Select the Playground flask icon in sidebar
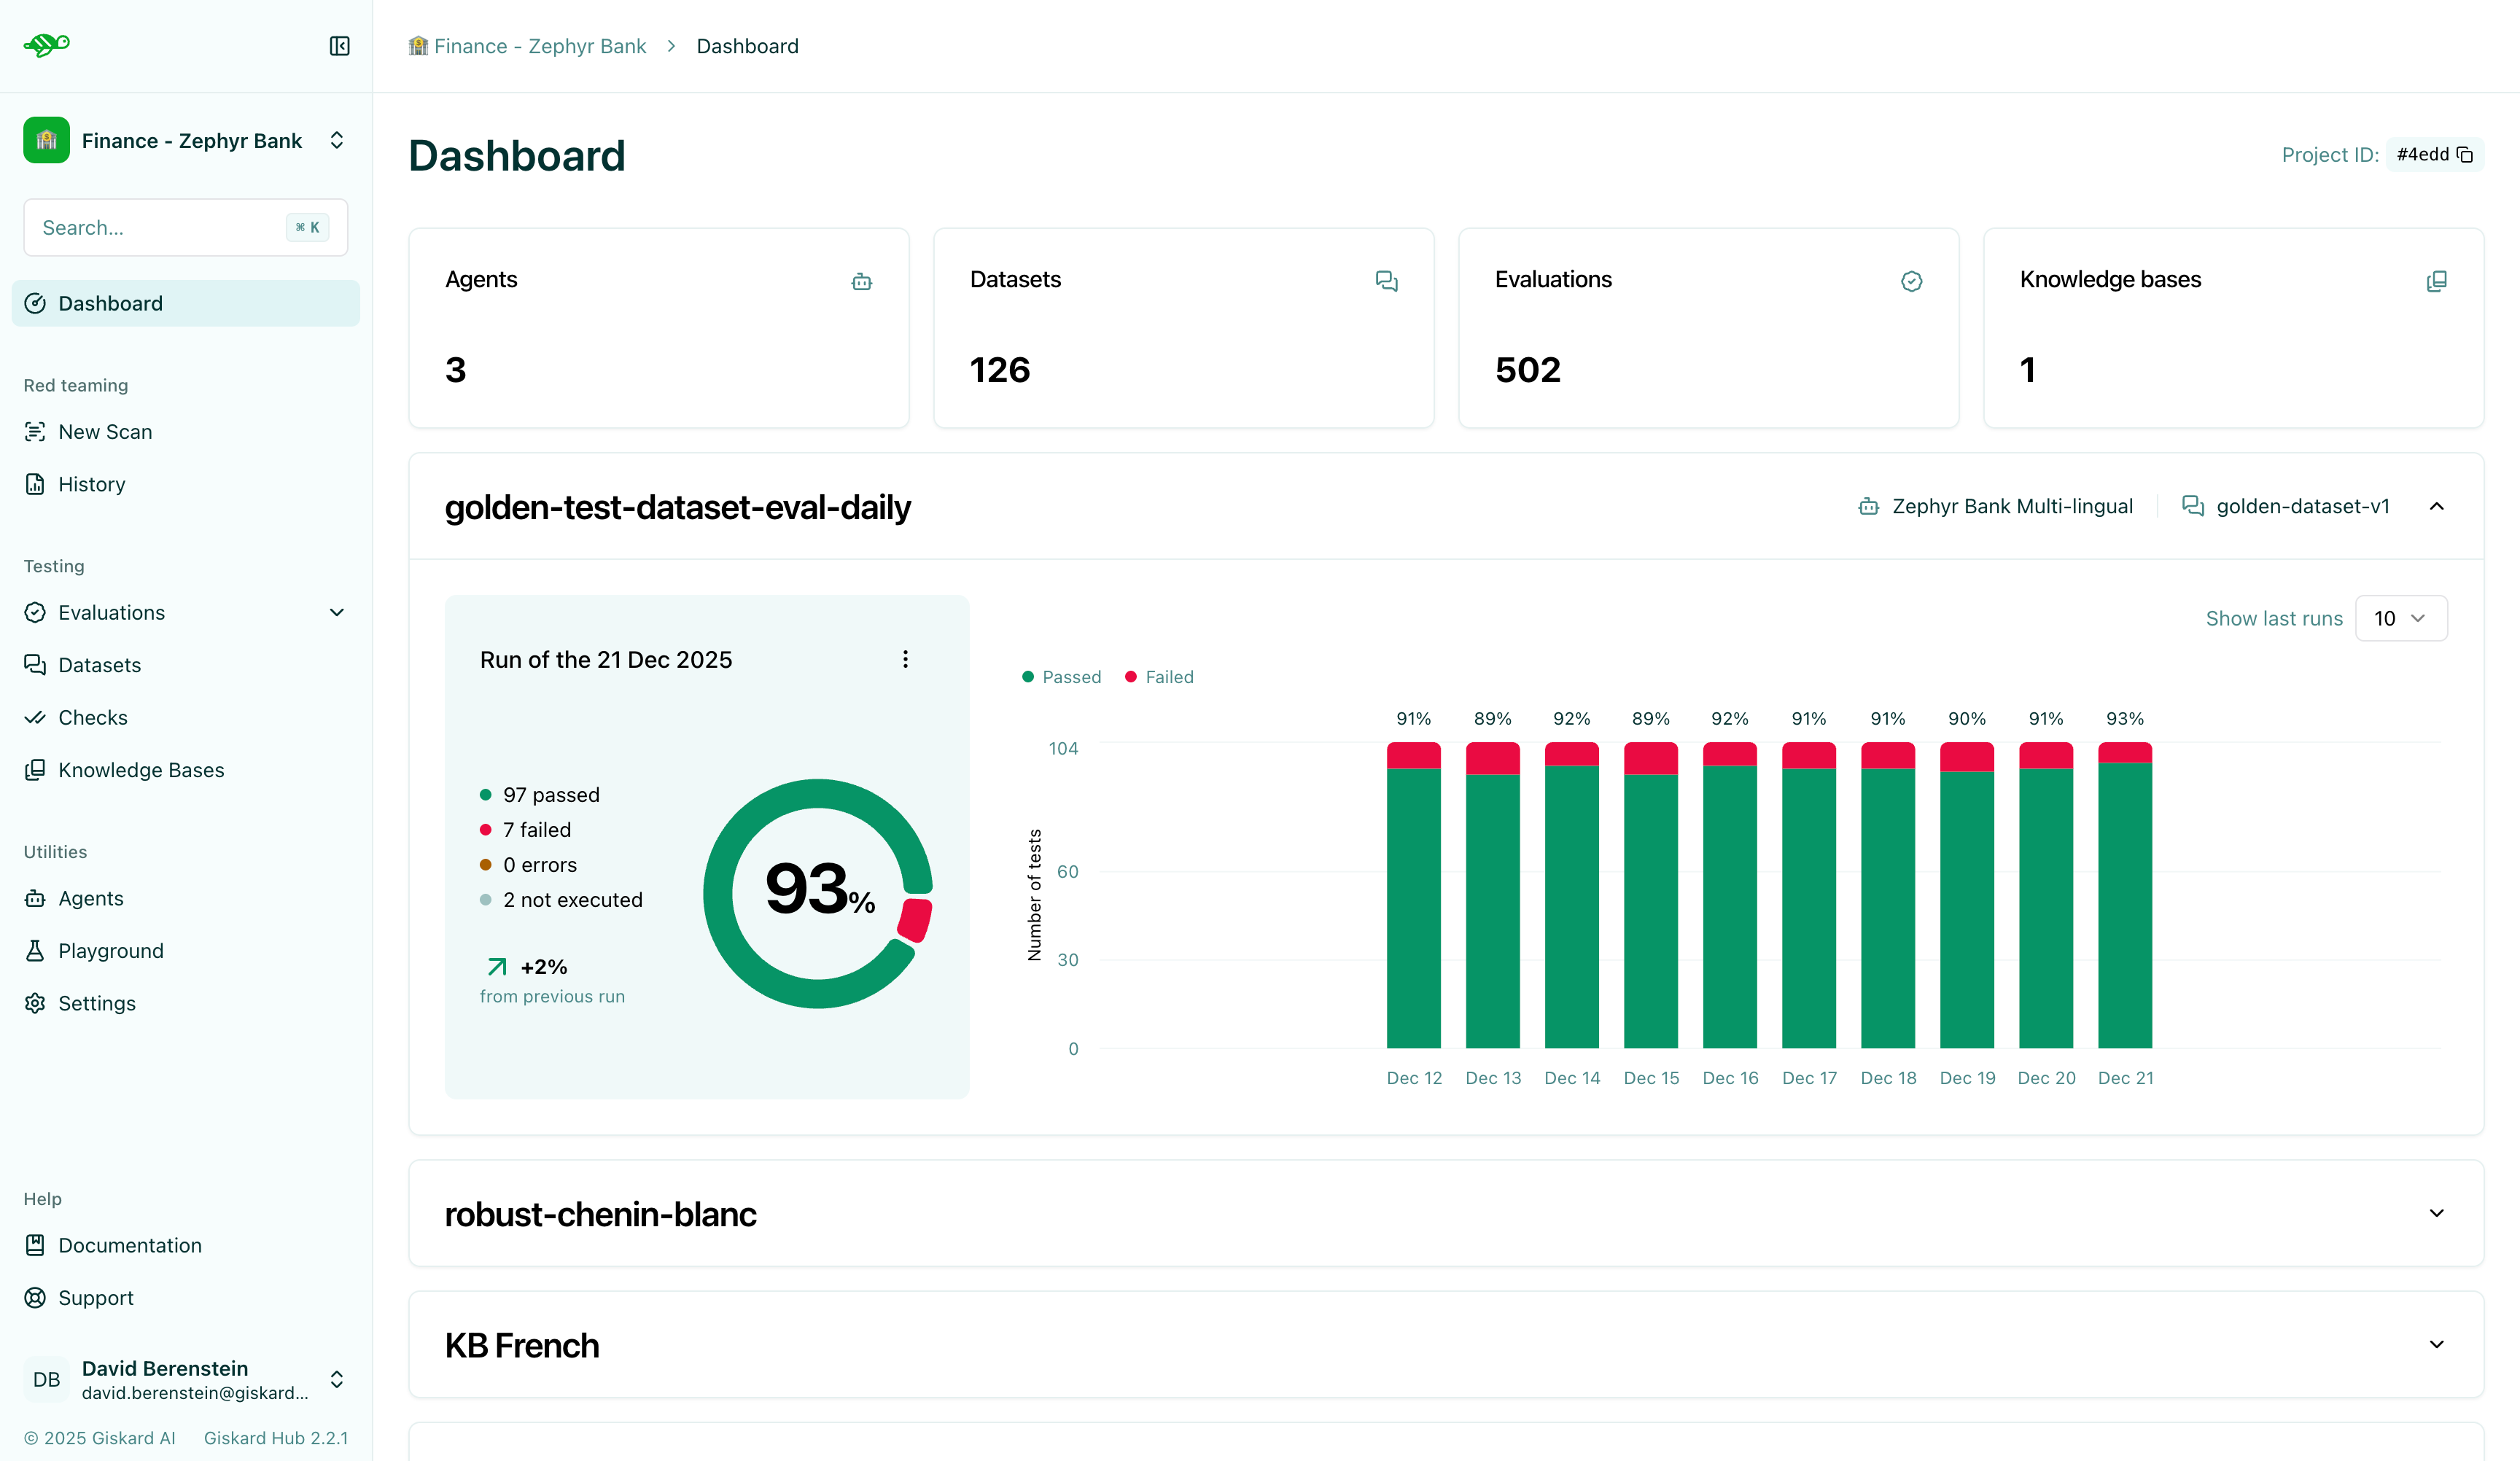 (x=35, y=950)
